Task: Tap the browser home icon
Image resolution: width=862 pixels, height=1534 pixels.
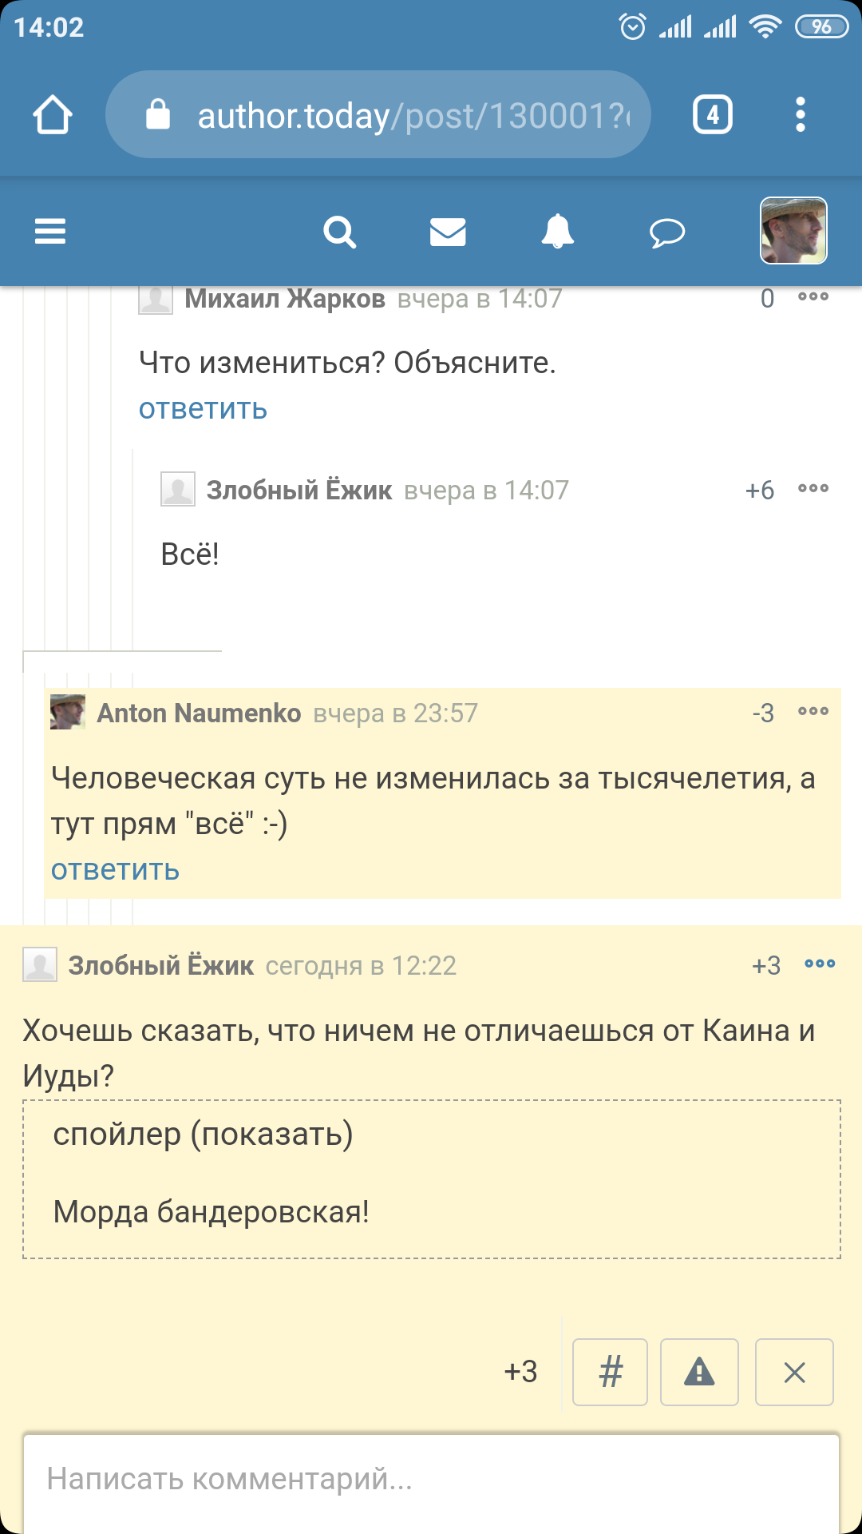Action: coord(53,115)
